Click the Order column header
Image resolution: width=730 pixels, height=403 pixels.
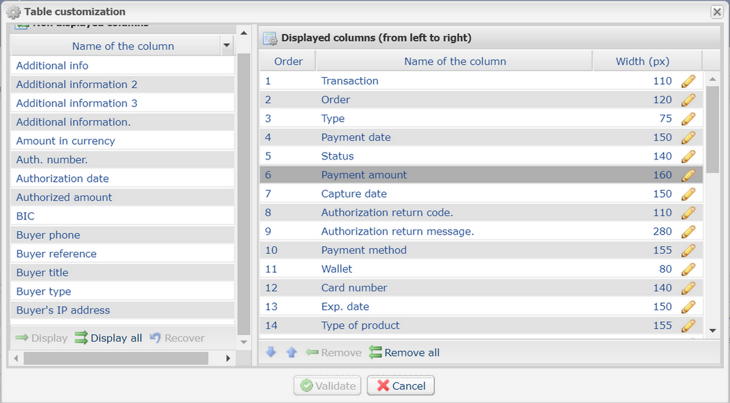(x=288, y=61)
